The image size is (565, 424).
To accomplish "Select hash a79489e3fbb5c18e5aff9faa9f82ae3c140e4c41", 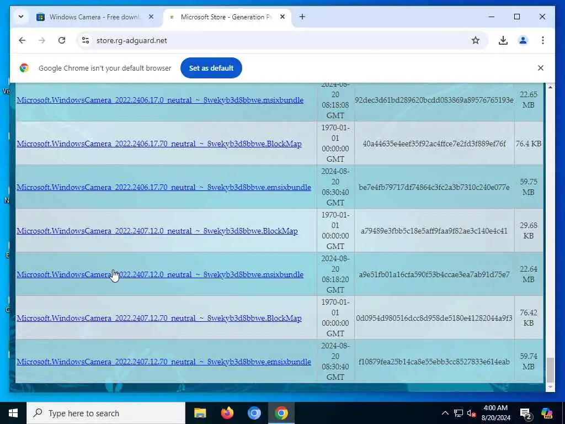I will click(x=434, y=231).
